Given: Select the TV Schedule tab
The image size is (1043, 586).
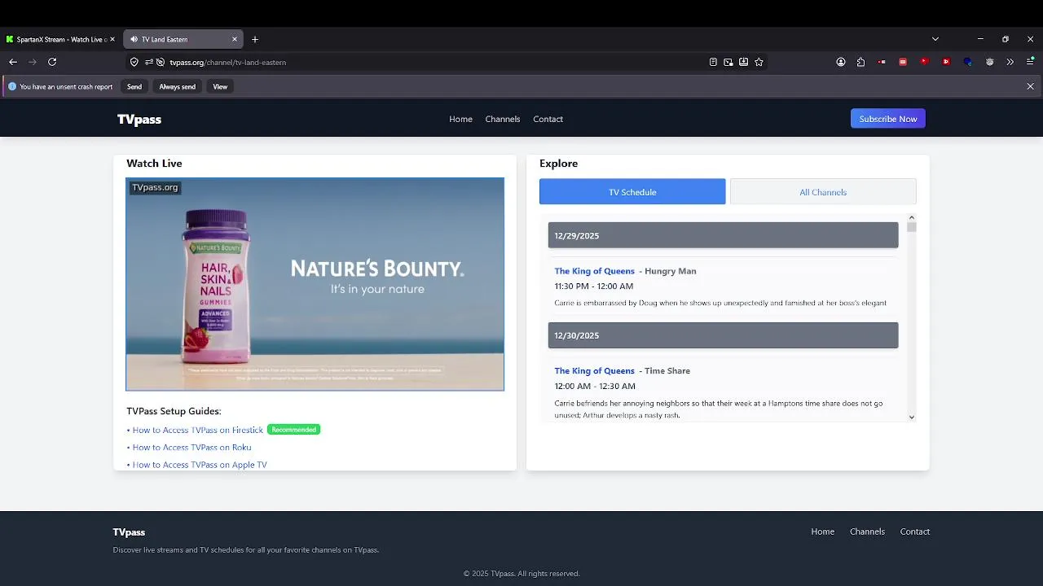Looking at the screenshot, I should point(632,192).
